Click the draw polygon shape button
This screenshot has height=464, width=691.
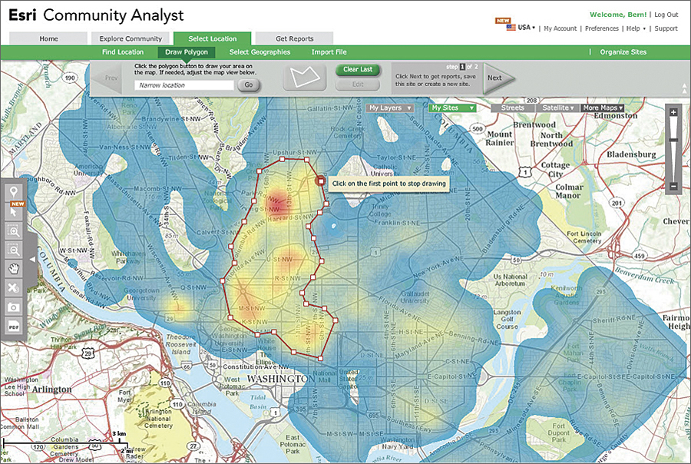[305, 77]
